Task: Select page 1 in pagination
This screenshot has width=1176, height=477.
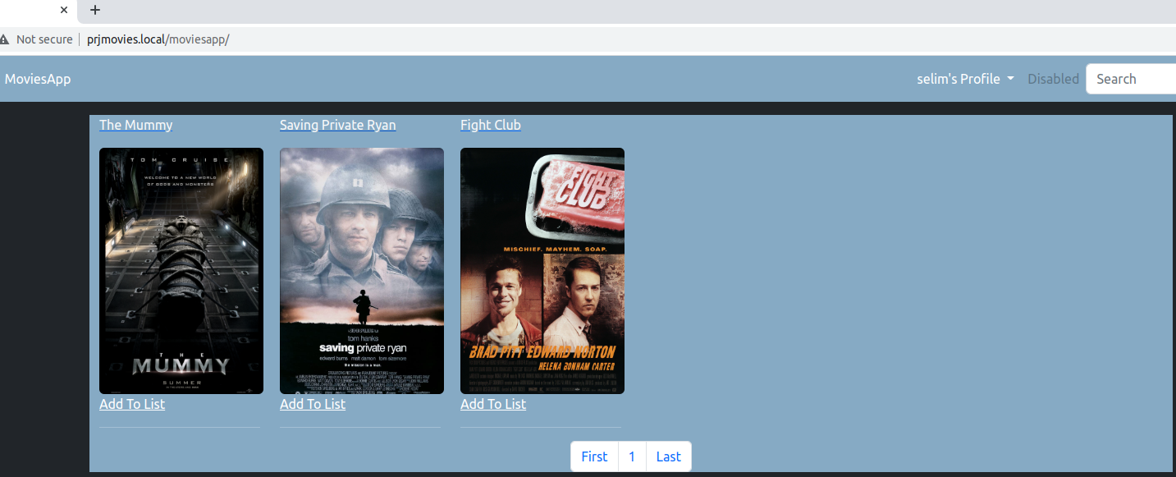Action: (632, 456)
